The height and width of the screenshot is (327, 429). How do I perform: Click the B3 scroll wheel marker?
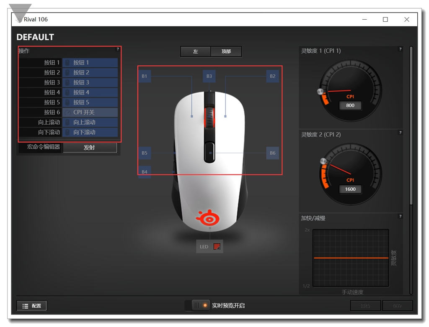coord(209,77)
